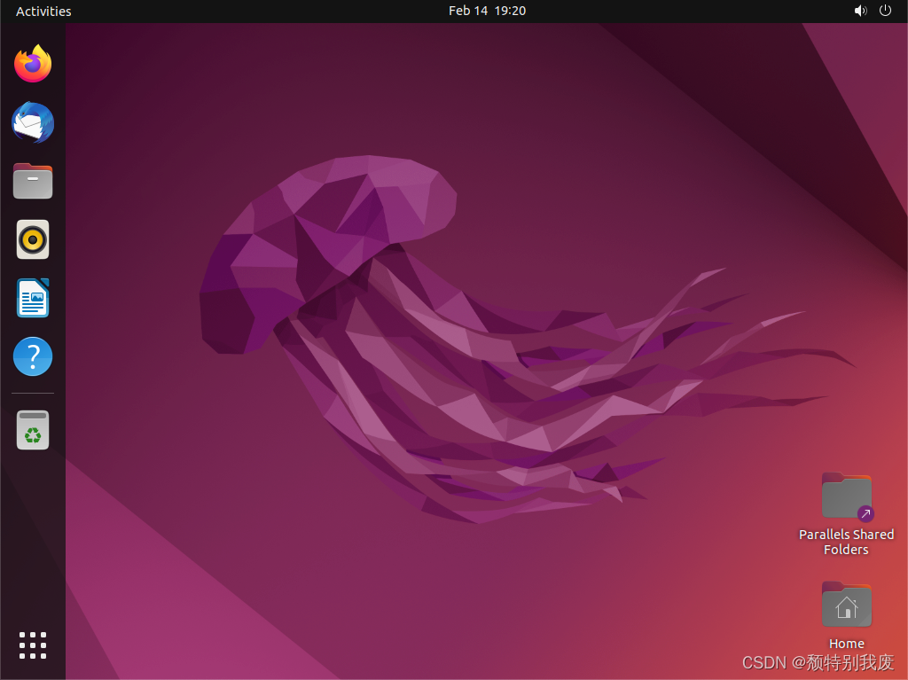Open the Activities overview

(x=43, y=11)
